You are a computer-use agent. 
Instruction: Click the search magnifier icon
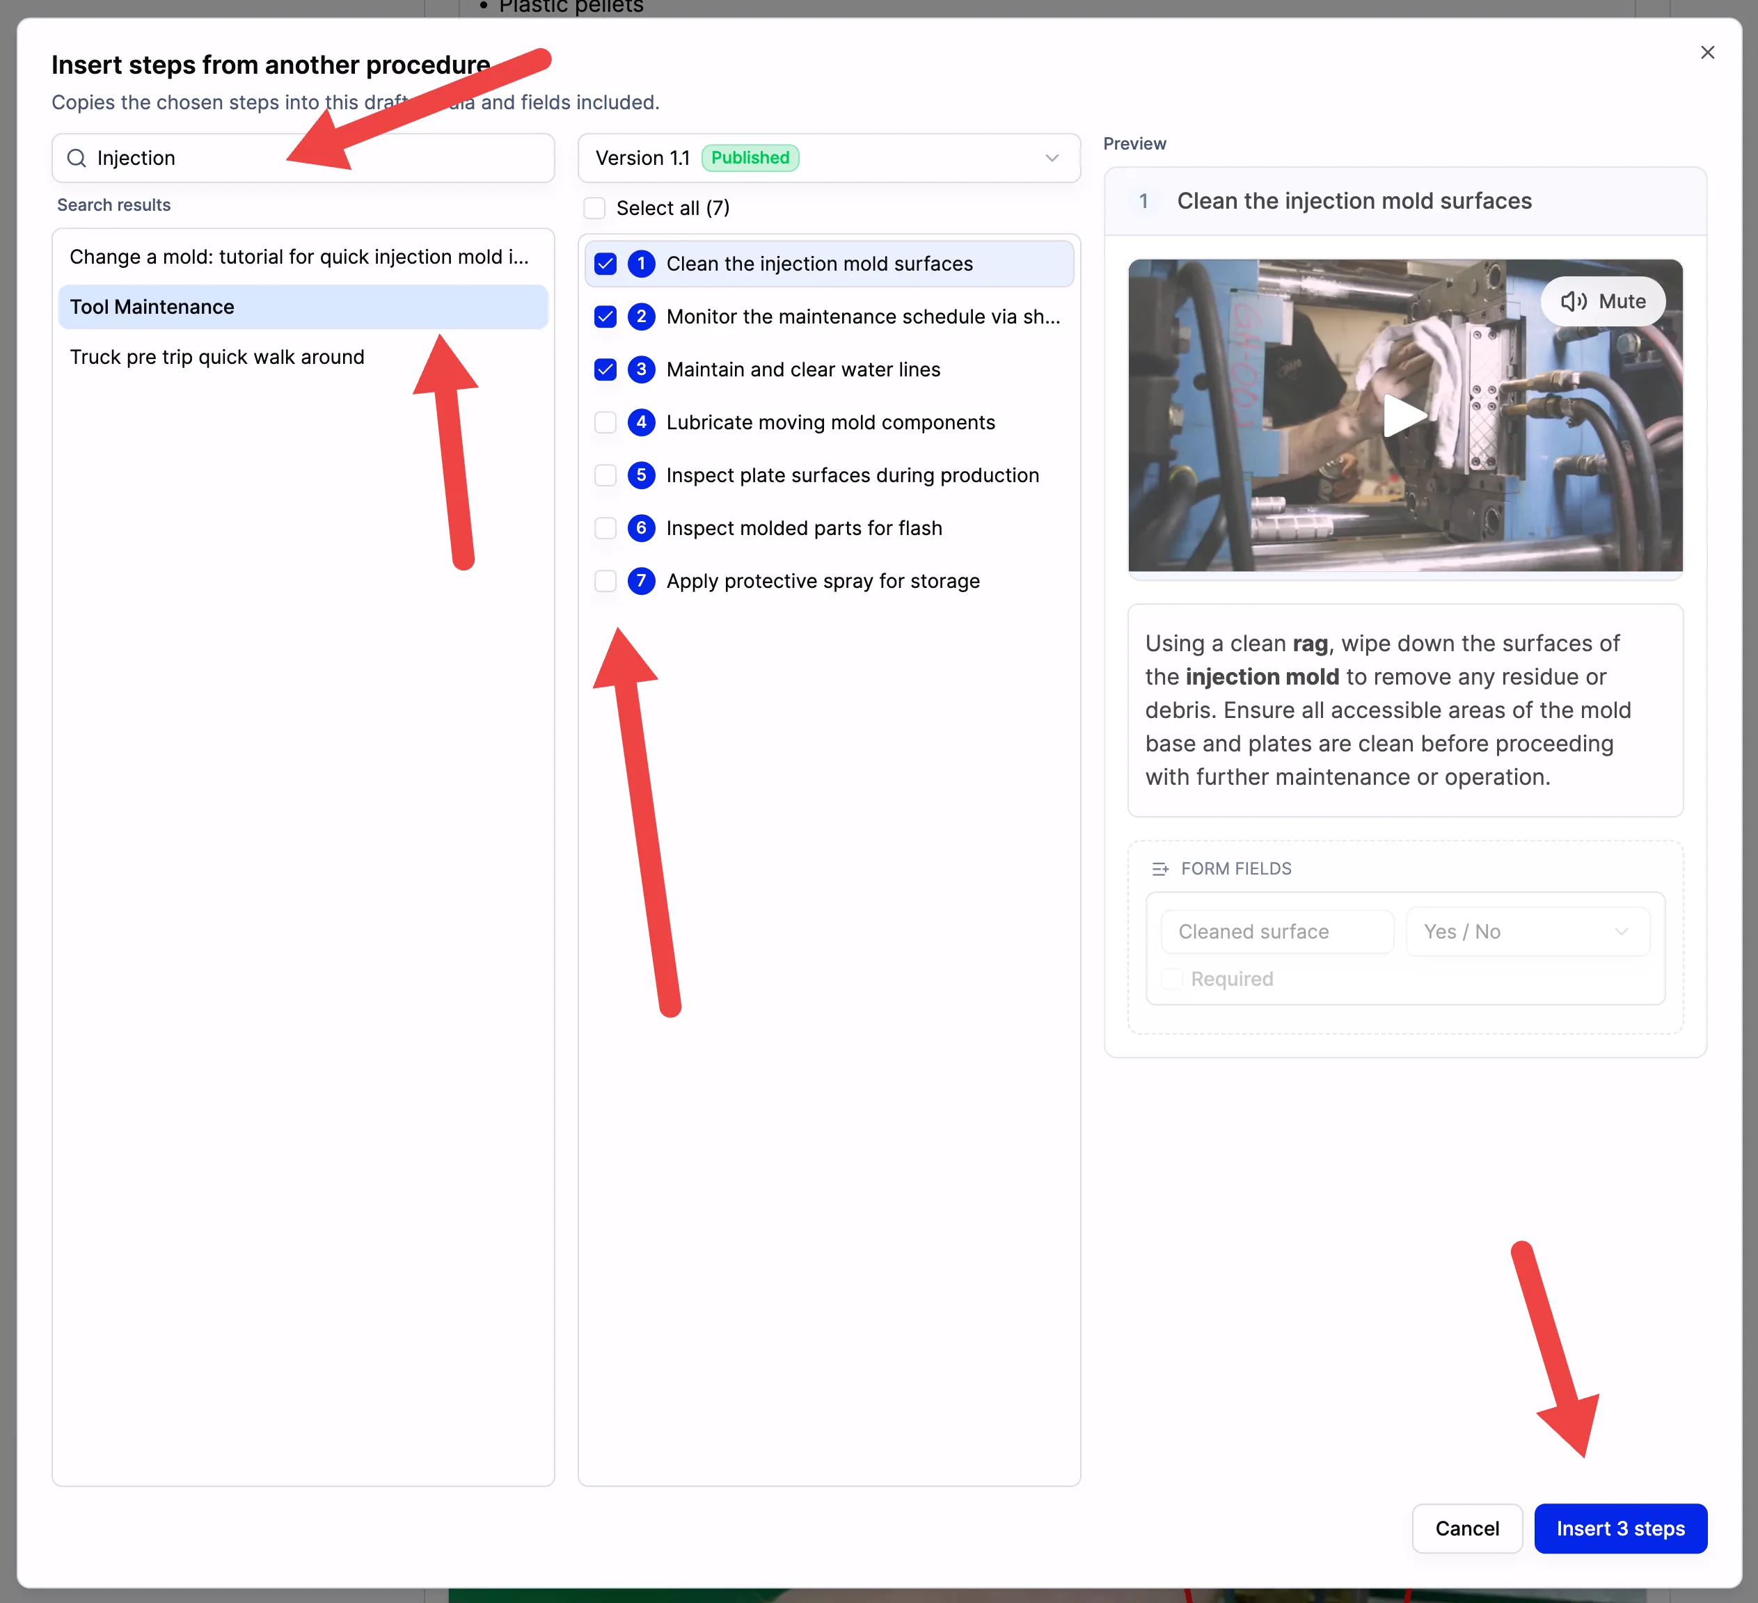(77, 158)
